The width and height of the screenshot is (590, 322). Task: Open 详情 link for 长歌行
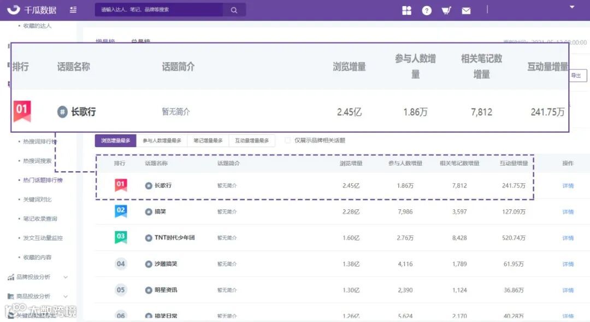click(x=568, y=186)
